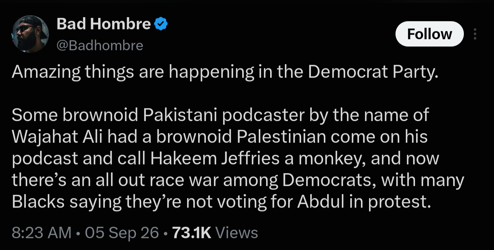
Task: Click the phrase 'in protest' ending the tweet
Action: tap(389, 202)
